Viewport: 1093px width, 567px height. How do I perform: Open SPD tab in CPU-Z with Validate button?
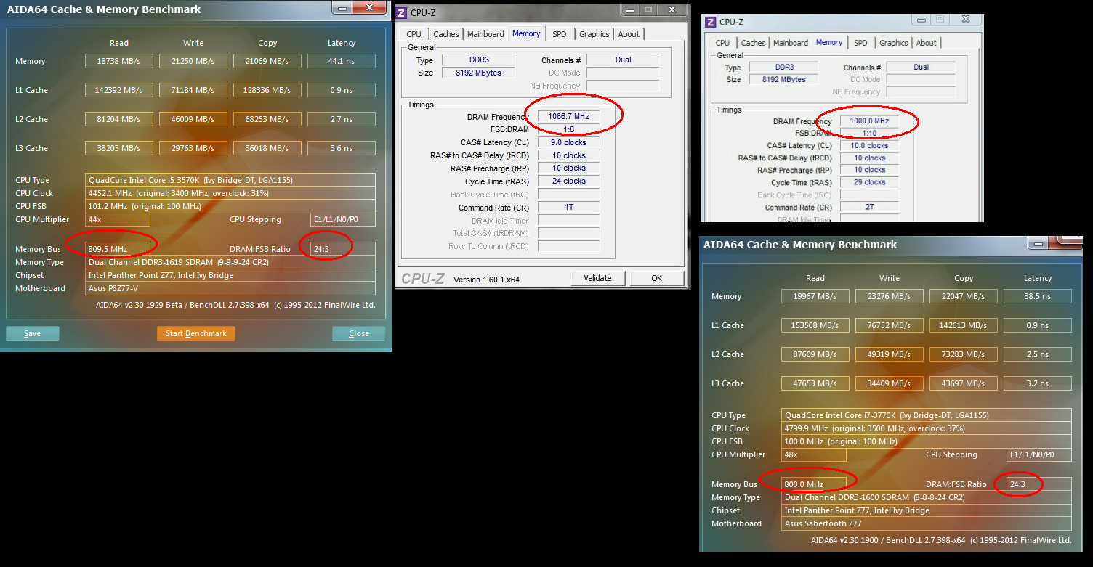pyautogui.click(x=560, y=34)
